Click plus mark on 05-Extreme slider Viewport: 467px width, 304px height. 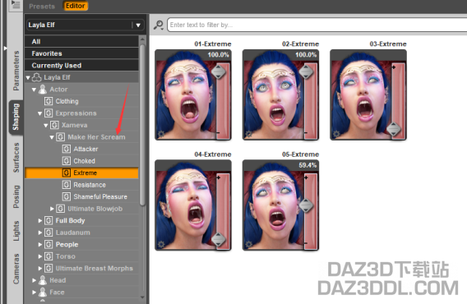point(306,177)
